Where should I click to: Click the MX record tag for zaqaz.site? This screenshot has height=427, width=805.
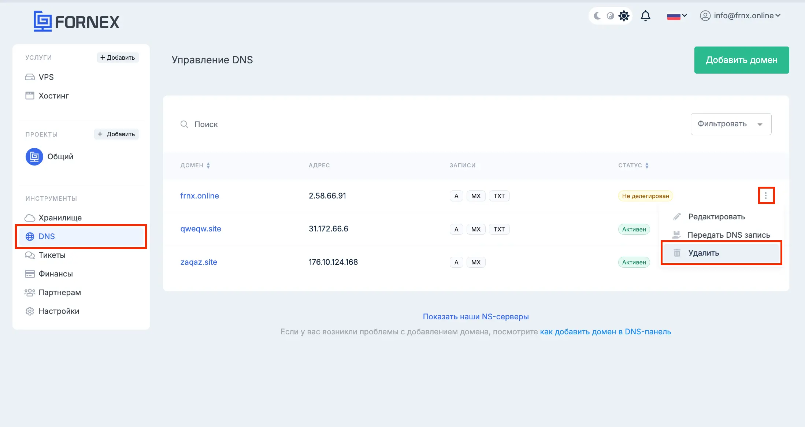476,262
